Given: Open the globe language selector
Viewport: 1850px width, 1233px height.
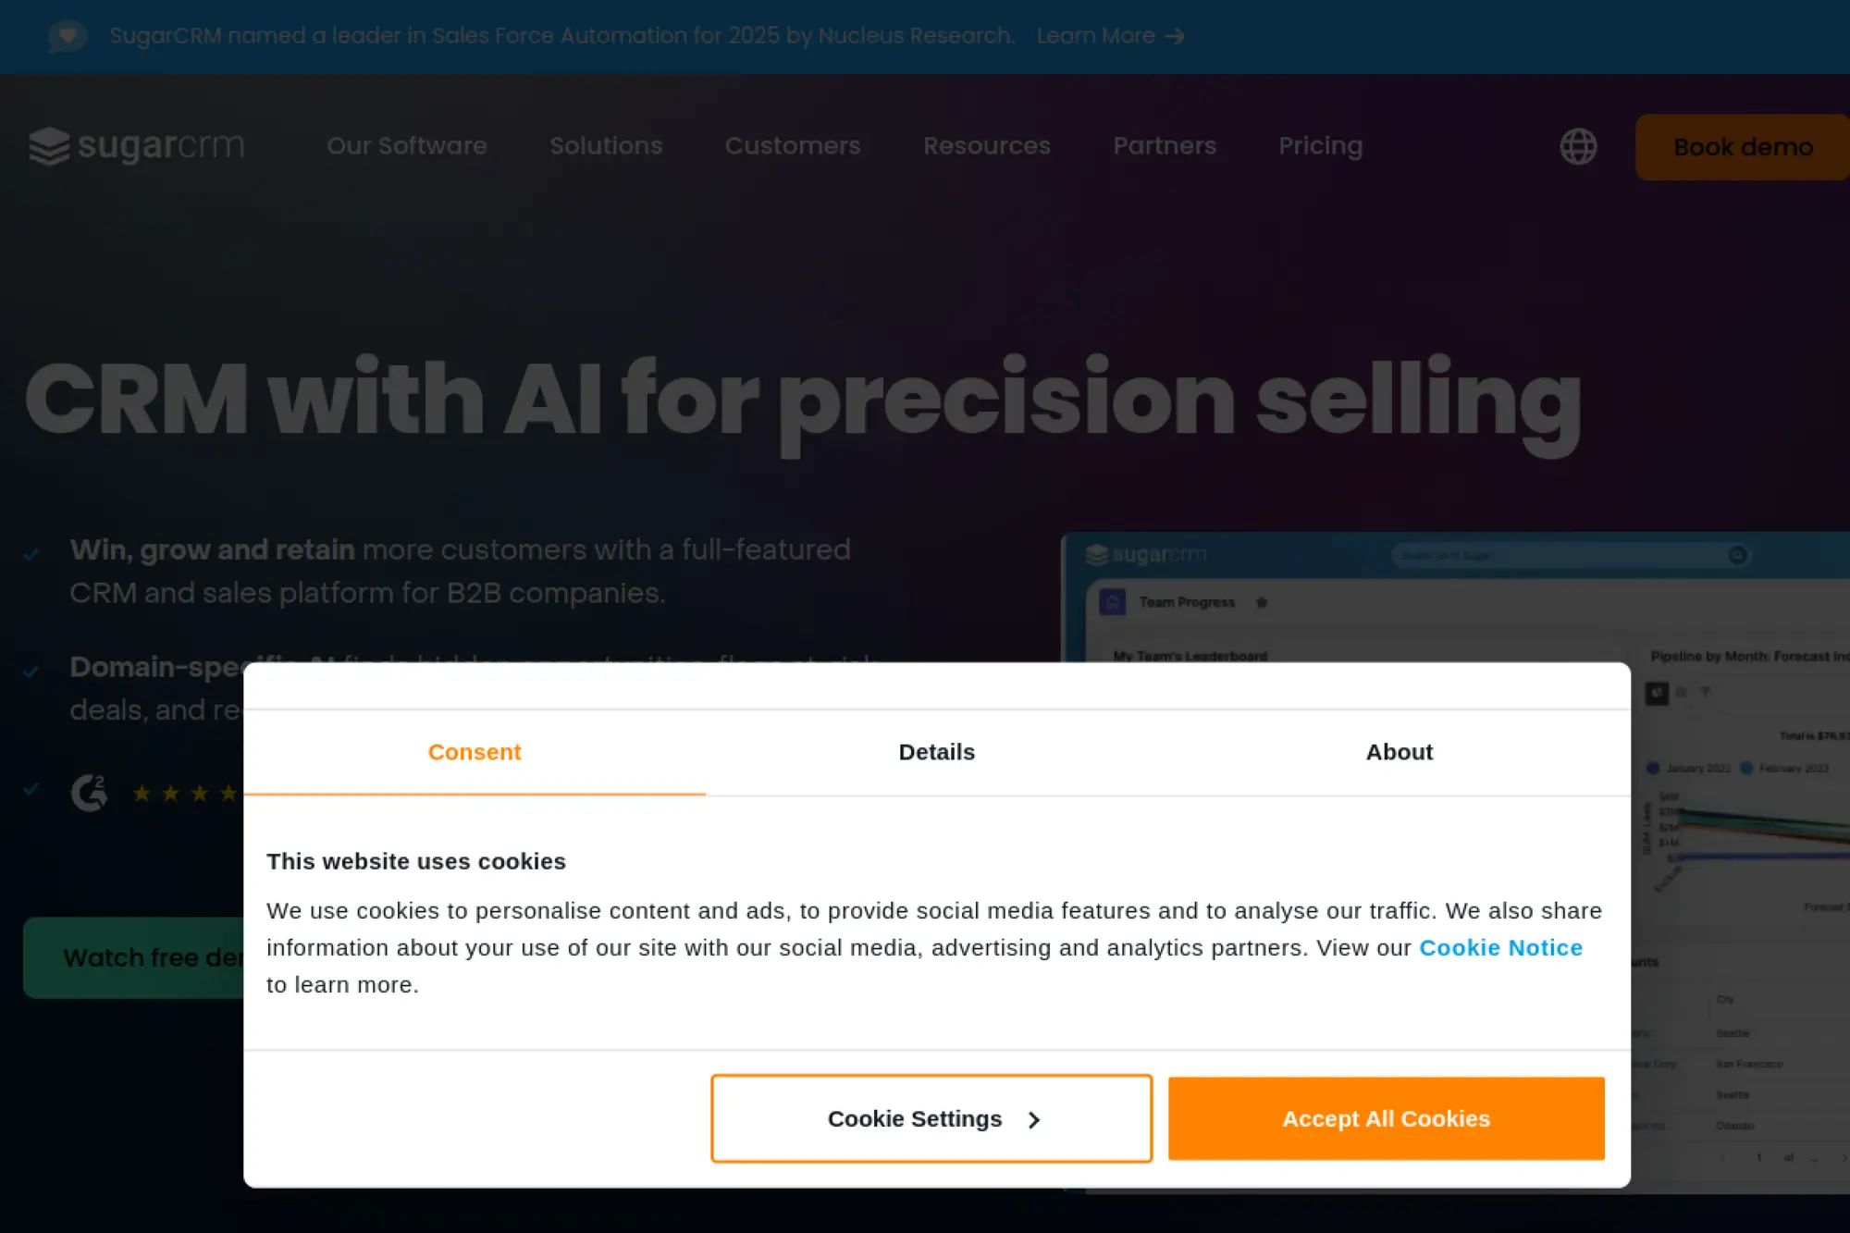Looking at the screenshot, I should point(1578,146).
